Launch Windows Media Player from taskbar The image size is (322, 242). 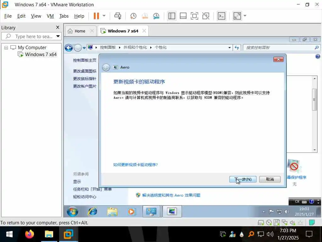click(131, 211)
